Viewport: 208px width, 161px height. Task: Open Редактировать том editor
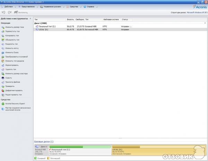pyautogui.click(x=12, y=95)
